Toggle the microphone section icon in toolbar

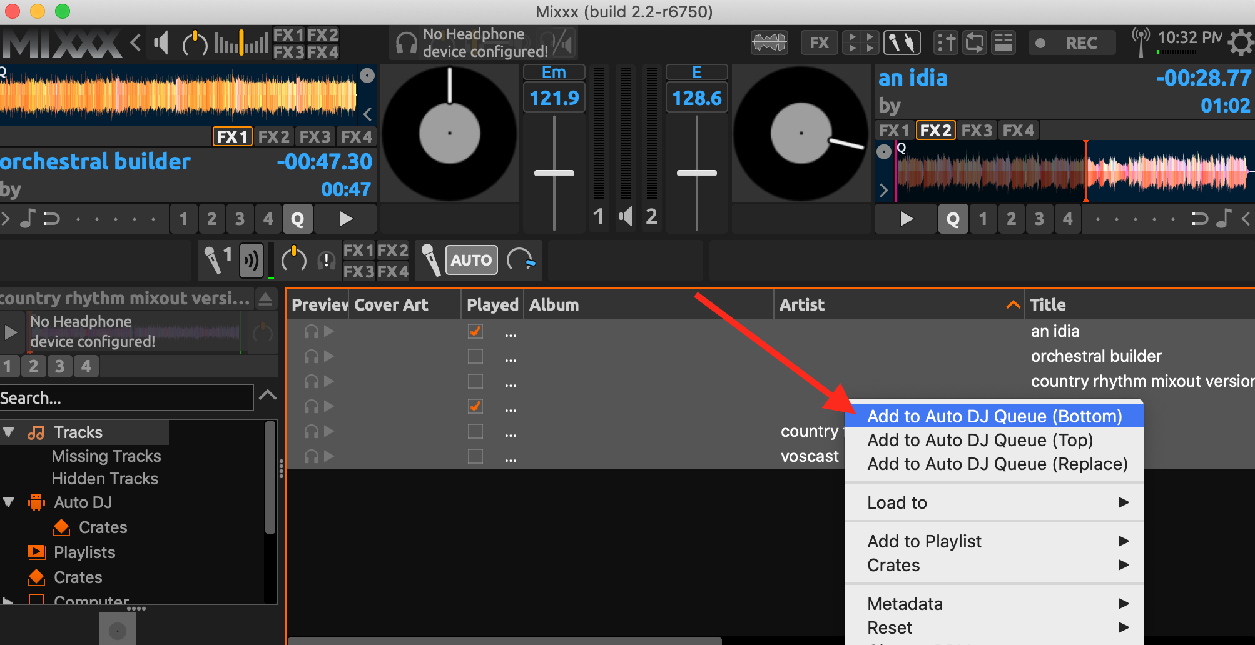coord(902,42)
